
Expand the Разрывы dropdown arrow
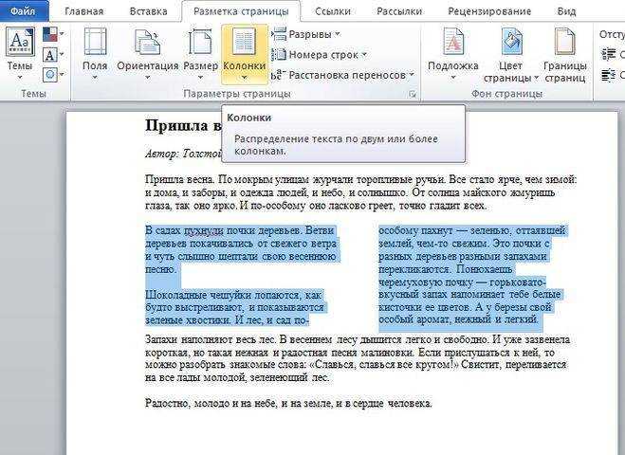pyautogui.click(x=338, y=34)
